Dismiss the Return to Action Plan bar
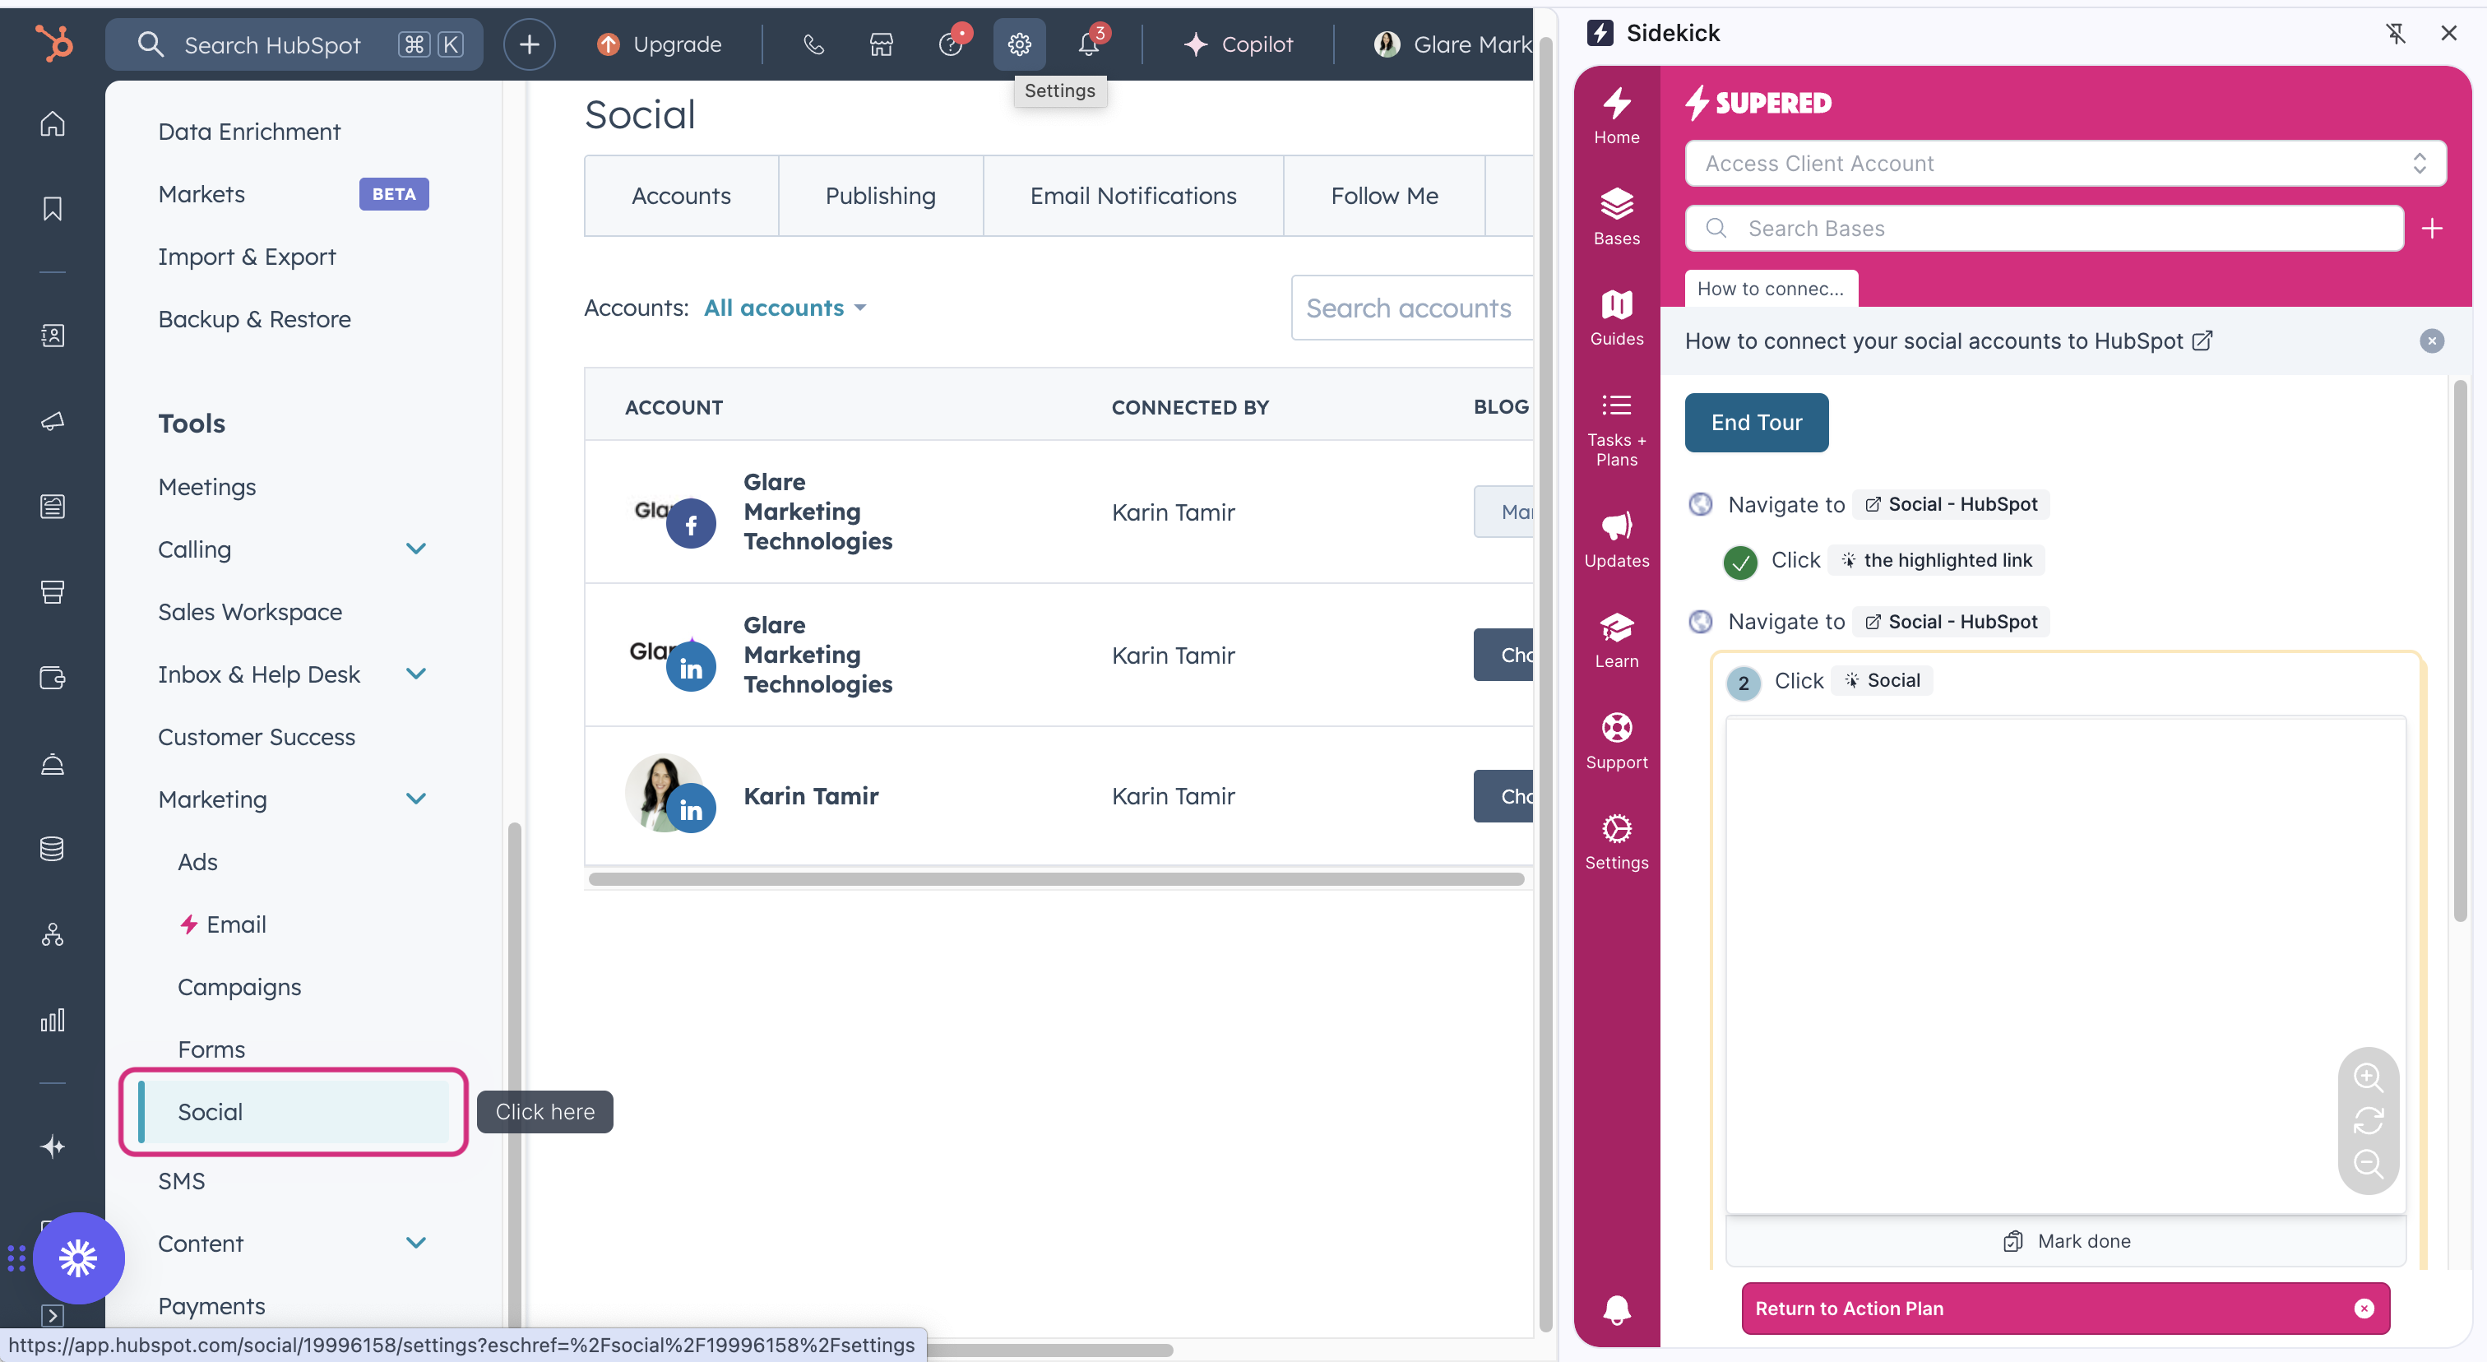The image size is (2487, 1362). [x=2364, y=1308]
